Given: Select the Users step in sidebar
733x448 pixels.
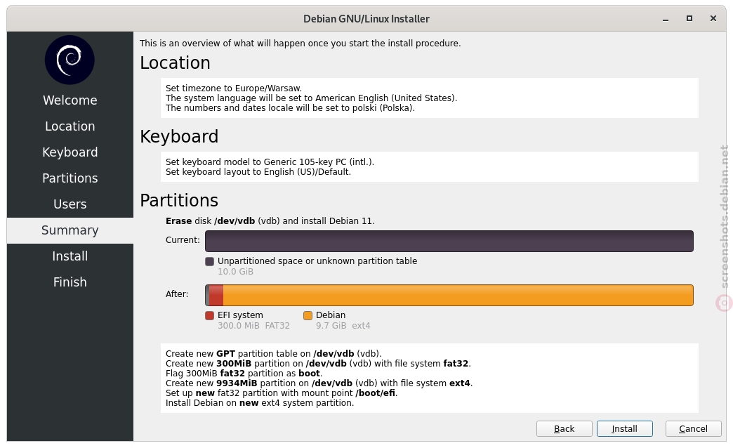Looking at the screenshot, I should click(x=70, y=204).
